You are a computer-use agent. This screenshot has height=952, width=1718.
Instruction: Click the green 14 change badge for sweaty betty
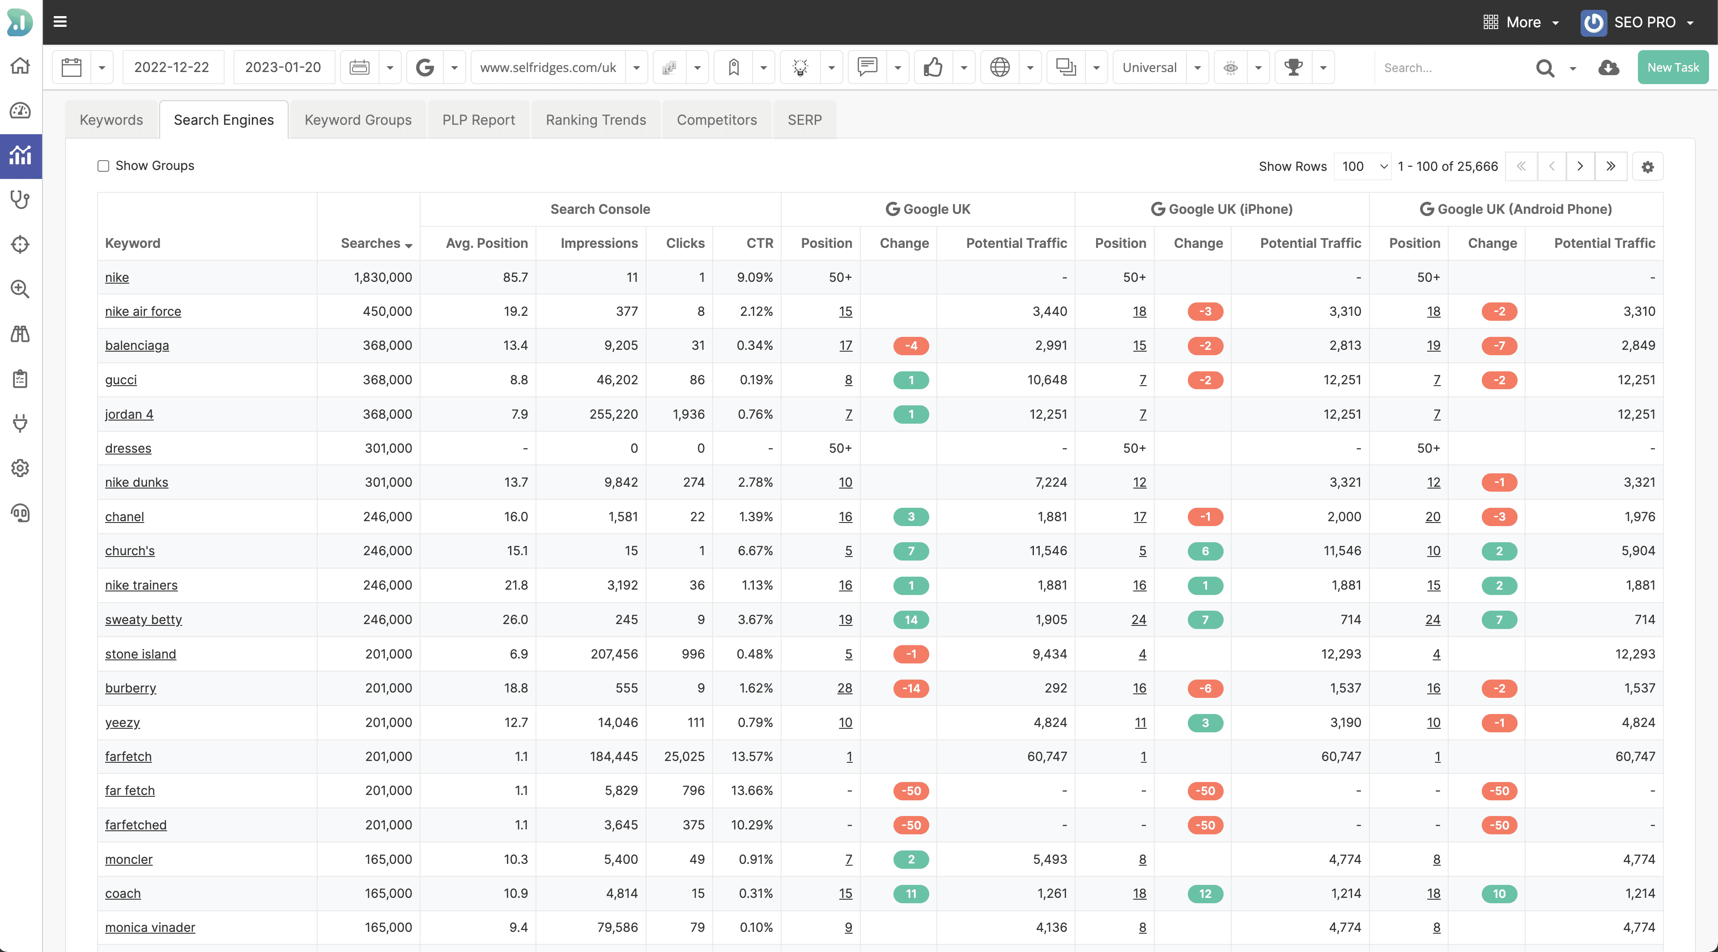coord(911,620)
